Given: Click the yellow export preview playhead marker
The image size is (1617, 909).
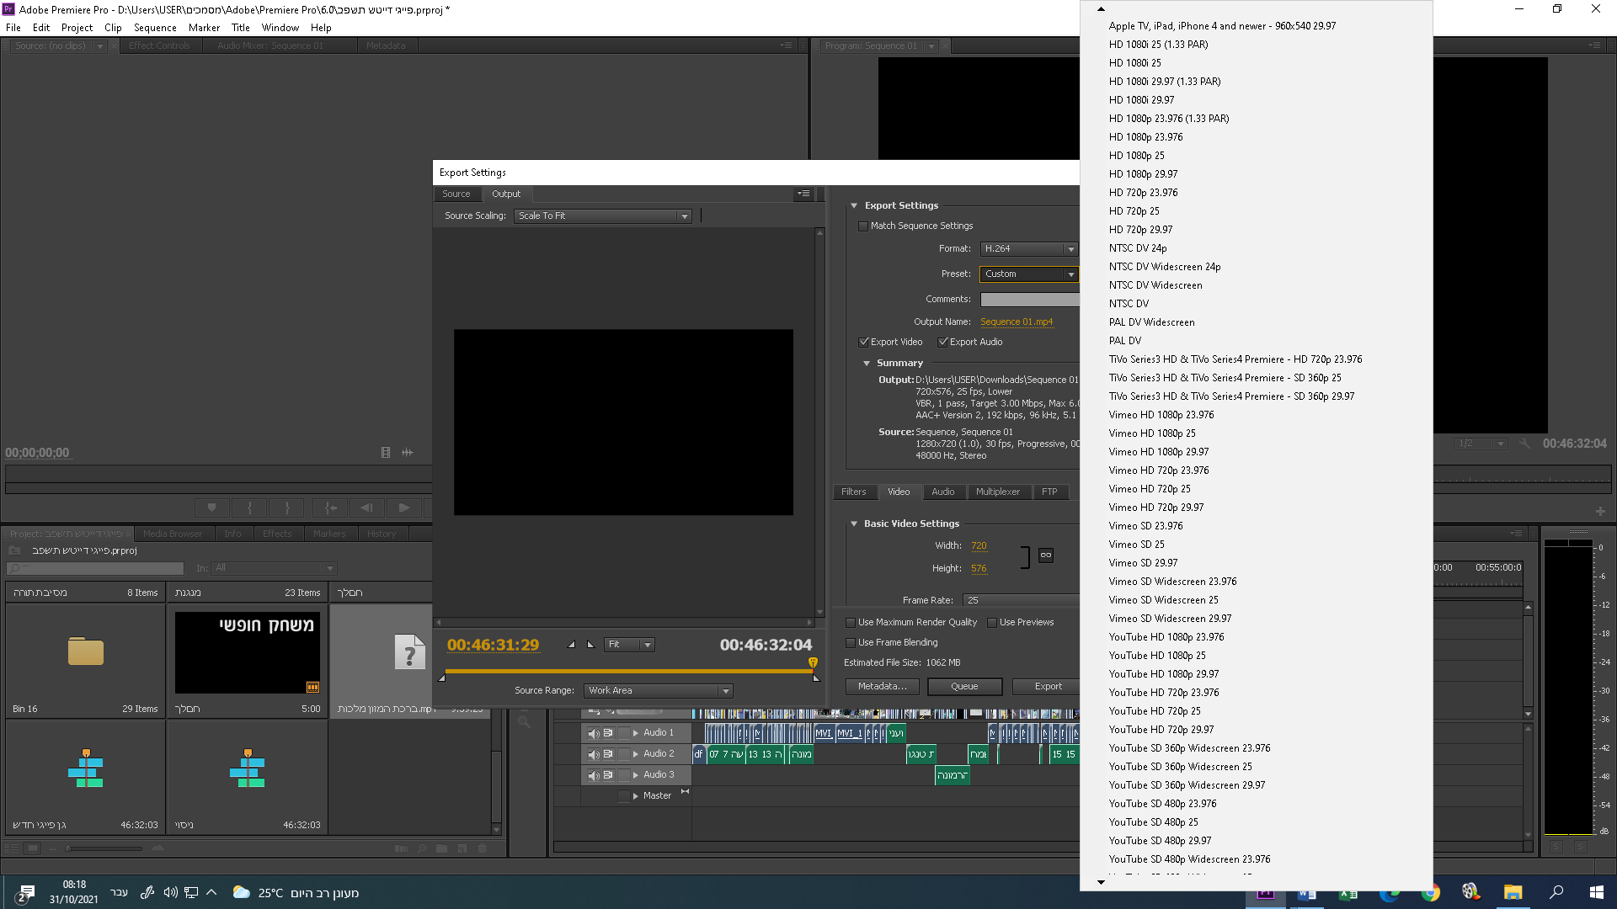Looking at the screenshot, I should click(813, 663).
